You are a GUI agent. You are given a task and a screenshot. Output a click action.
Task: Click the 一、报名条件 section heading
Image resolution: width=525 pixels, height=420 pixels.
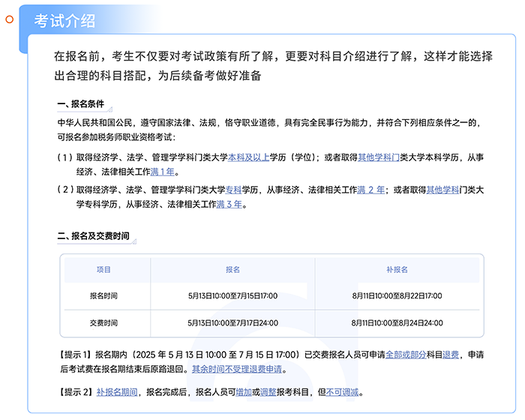pos(81,104)
